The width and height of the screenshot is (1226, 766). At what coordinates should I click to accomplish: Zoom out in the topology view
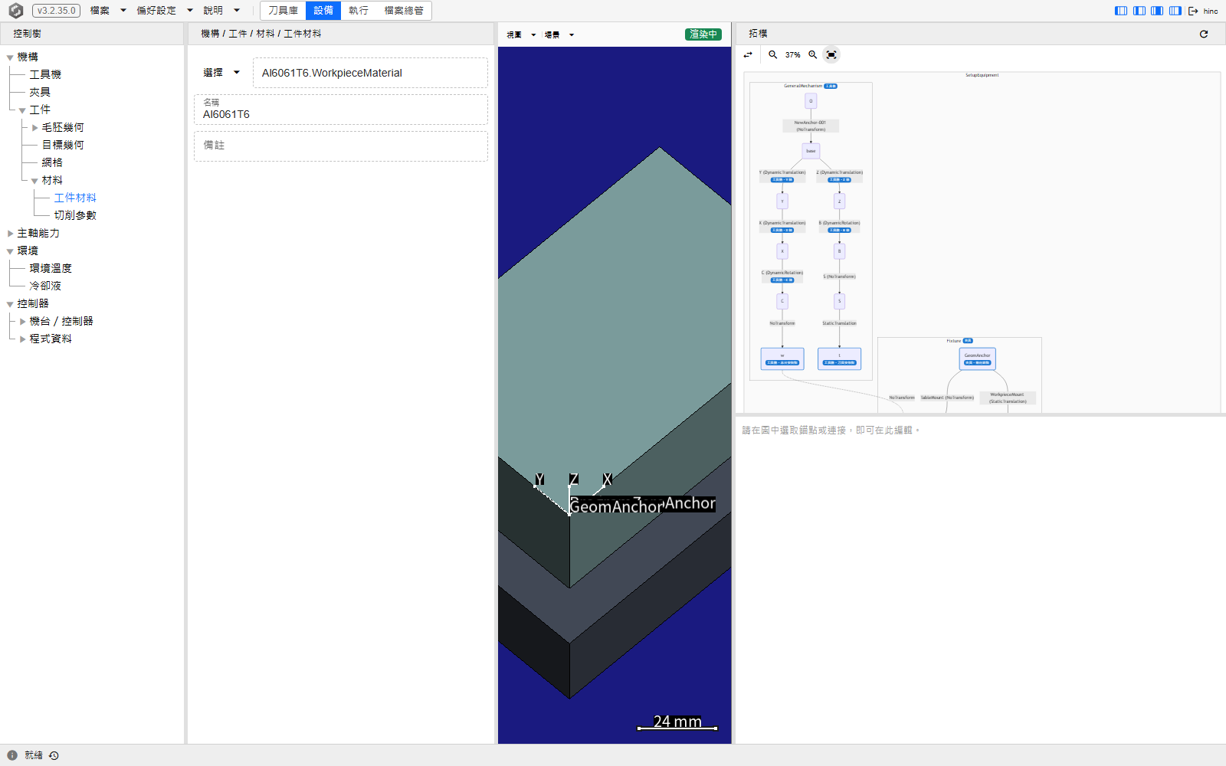tap(773, 54)
